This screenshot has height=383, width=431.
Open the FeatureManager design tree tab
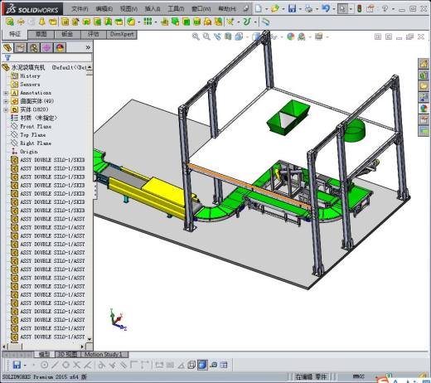click(7, 48)
